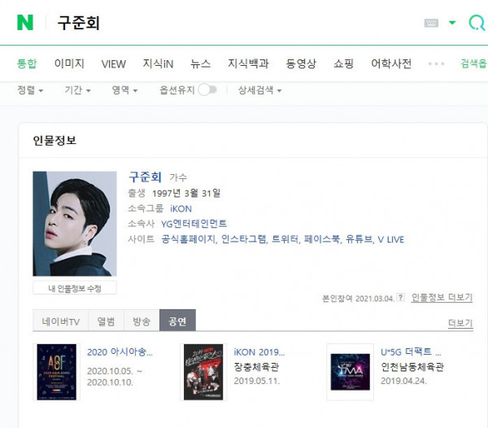This screenshot has height=428, width=488.
Task: Expand the green arrow beside keyboard icon
Action: [452, 23]
